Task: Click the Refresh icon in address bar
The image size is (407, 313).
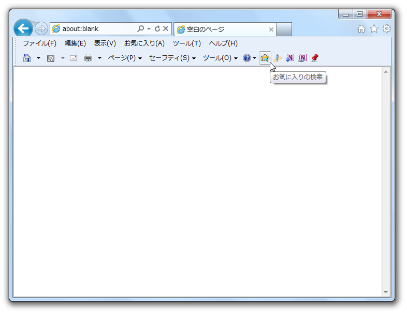Action: pyautogui.click(x=157, y=28)
